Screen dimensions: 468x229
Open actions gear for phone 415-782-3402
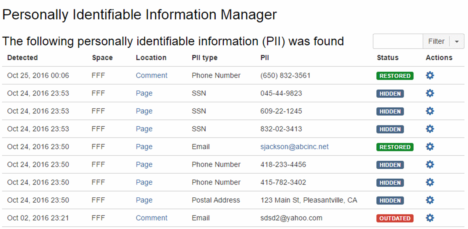click(x=430, y=182)
